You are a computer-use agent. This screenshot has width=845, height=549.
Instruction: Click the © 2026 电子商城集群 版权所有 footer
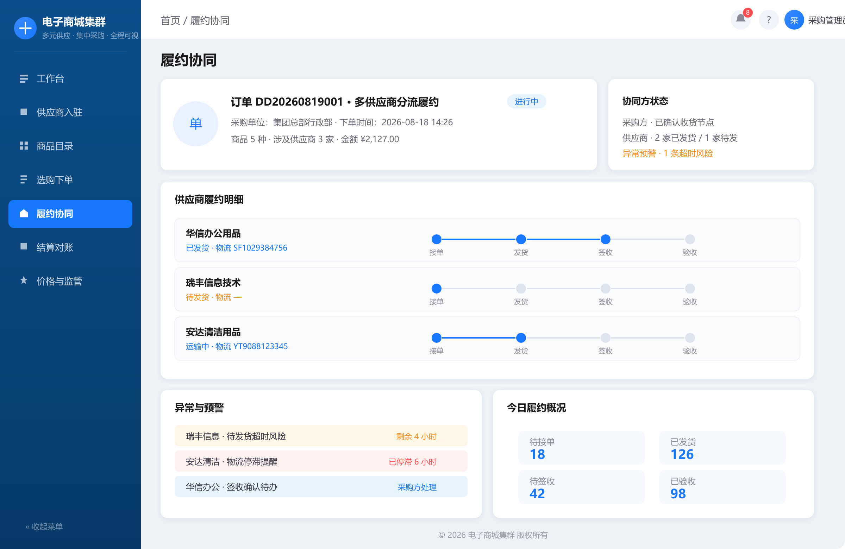493,535
